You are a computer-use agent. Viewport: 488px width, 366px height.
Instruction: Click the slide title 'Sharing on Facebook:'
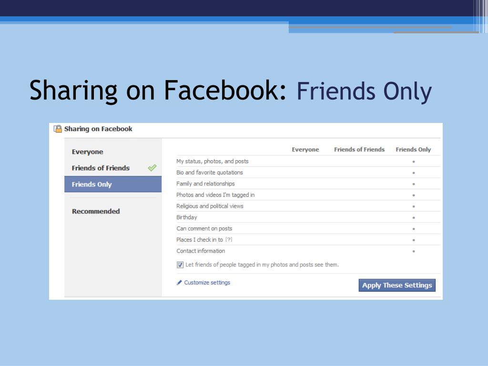(x=158, y=91)
